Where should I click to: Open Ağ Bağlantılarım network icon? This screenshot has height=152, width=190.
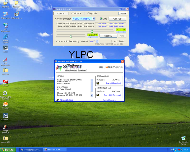pos(6,28)
